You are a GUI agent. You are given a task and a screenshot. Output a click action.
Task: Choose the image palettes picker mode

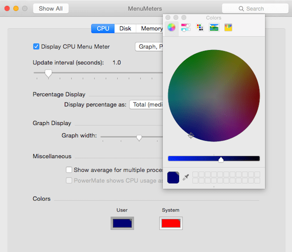pos(214,28)
